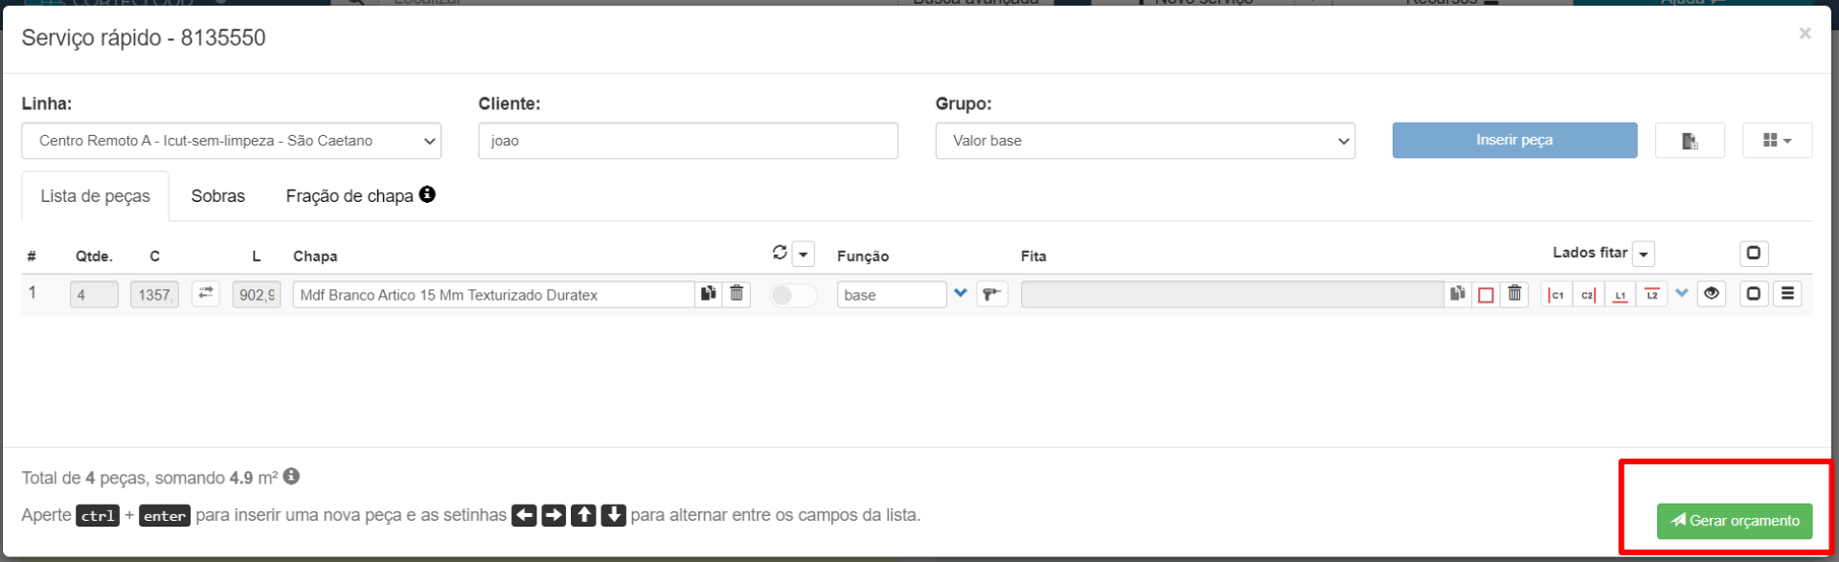Open the row 1 hamburger menu
The width and height of the screenshot is (1839, 562).
pyautogui.click(x=1787, y=294)
